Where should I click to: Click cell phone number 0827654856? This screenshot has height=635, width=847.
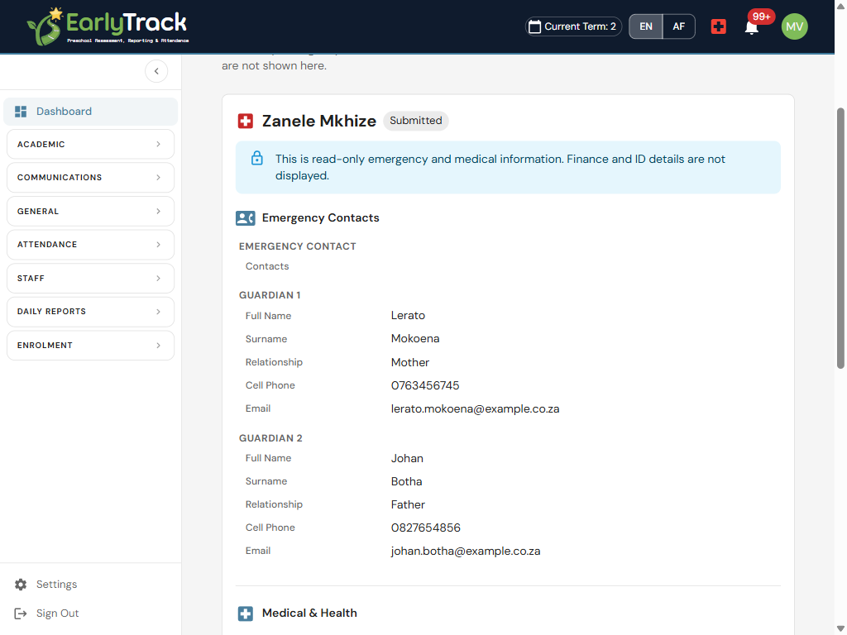[x=426, y=528]
